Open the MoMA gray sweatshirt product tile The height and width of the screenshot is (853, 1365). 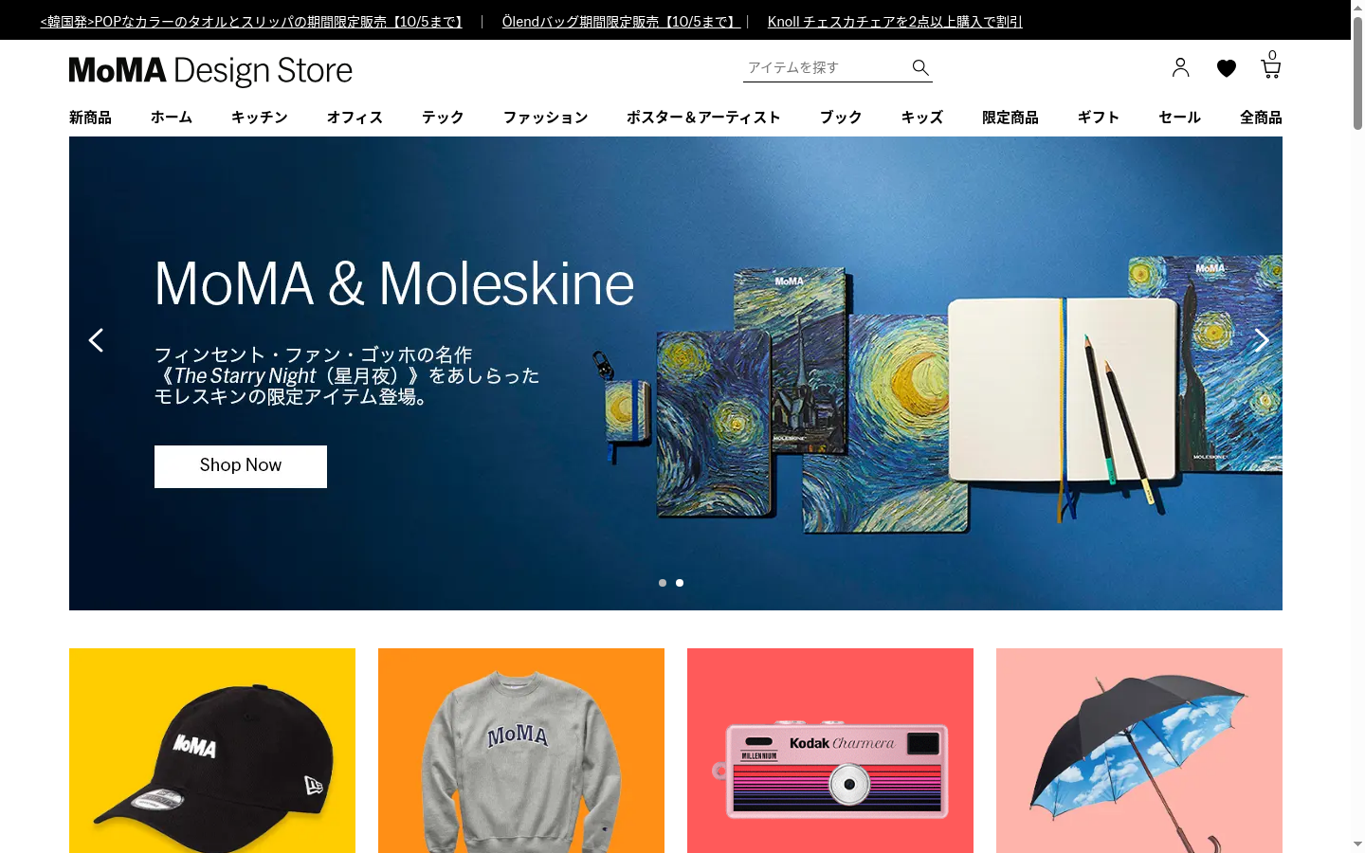coord(521,751)
